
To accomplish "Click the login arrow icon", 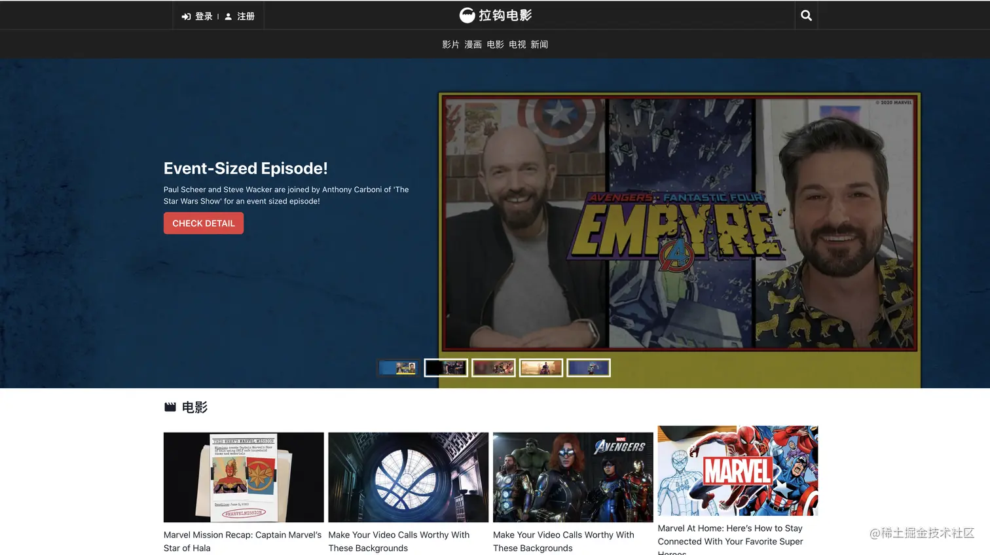I will coord(187,16).
